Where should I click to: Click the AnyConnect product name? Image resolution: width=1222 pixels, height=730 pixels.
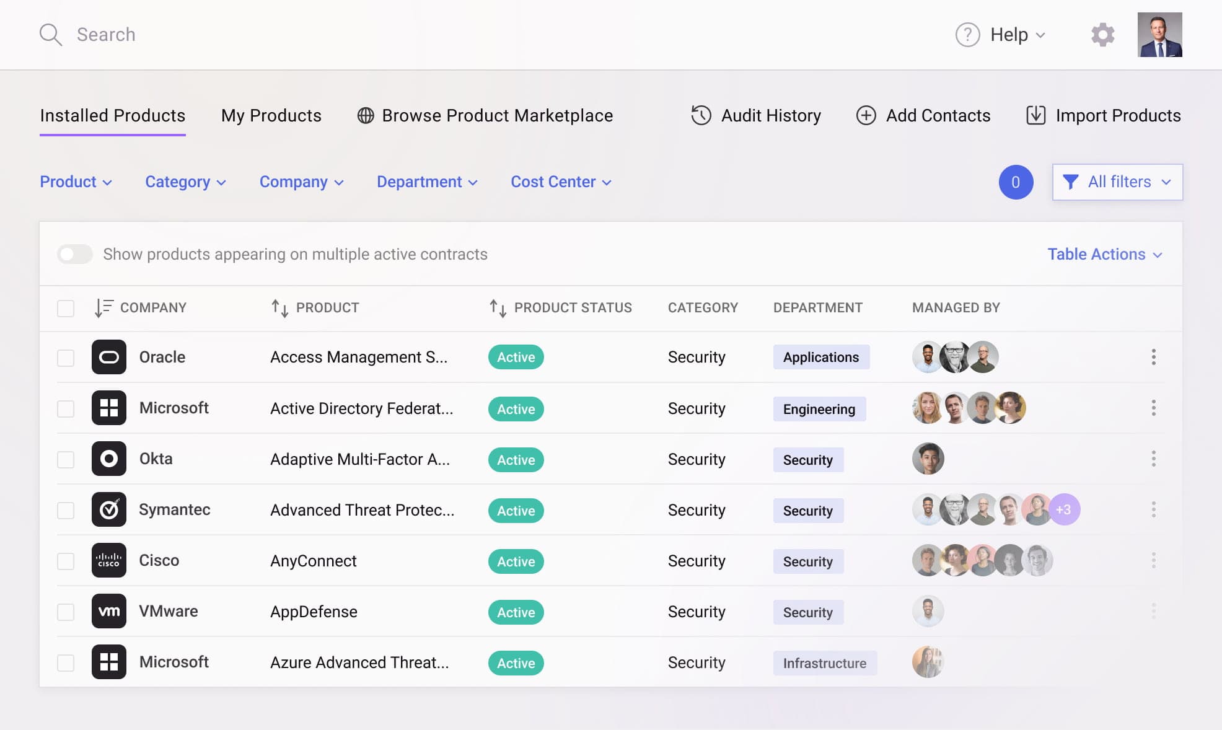(314, 561)
